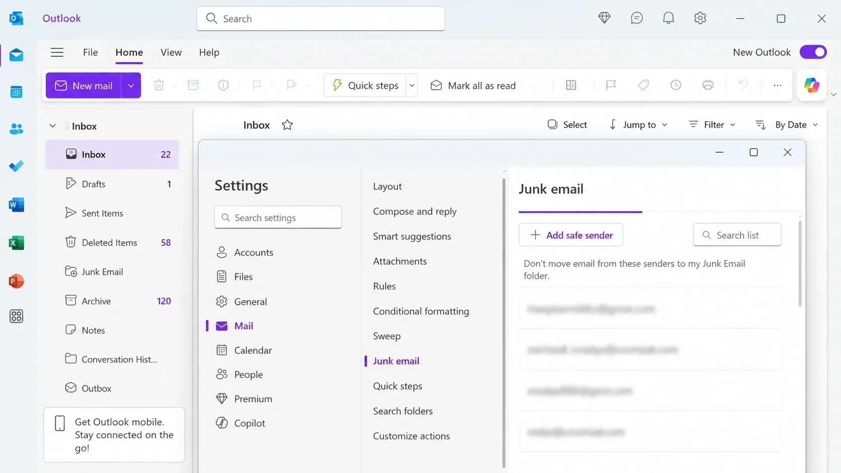Click the premium diamond icon in title bar
The image size is (841, 473).
click(604, 18)
